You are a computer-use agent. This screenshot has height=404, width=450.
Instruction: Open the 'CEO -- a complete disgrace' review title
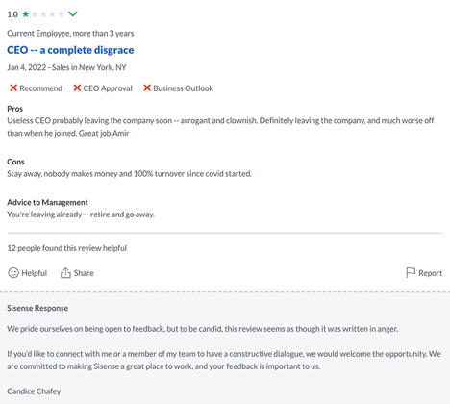[70, 50]
